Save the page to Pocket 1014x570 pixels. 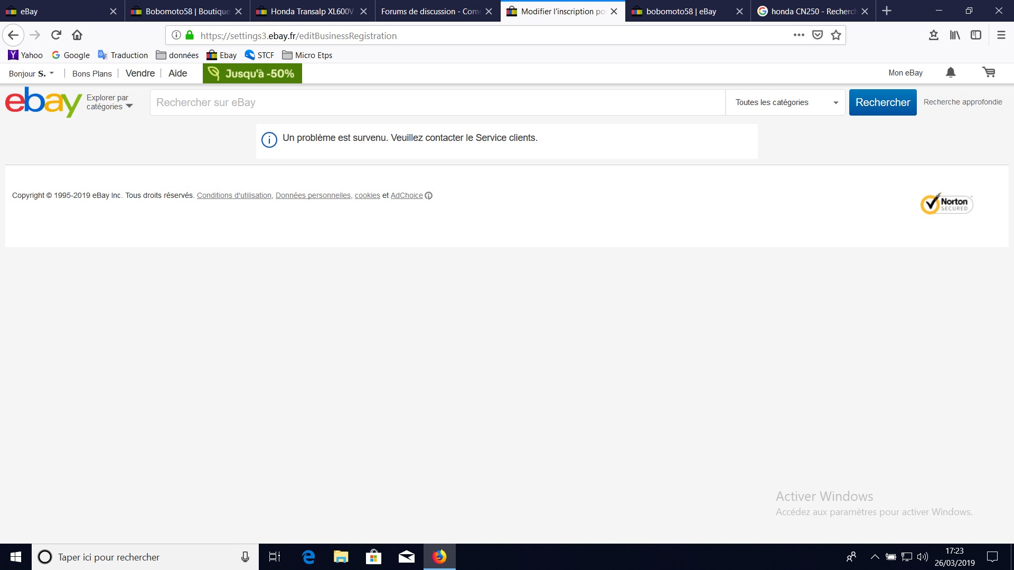(818, 35)
